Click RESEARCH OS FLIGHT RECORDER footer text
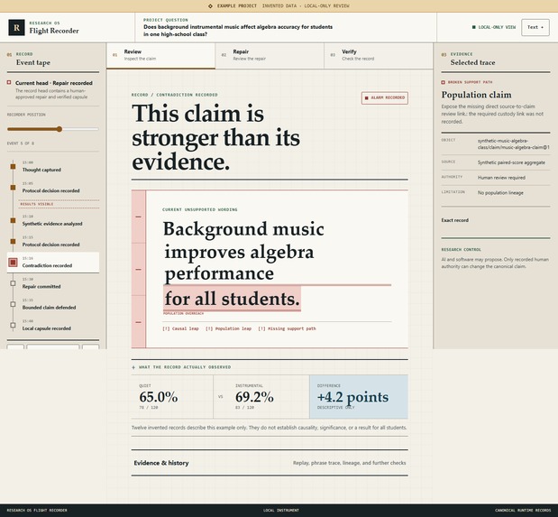558x517 pixels. pos(37,510)
